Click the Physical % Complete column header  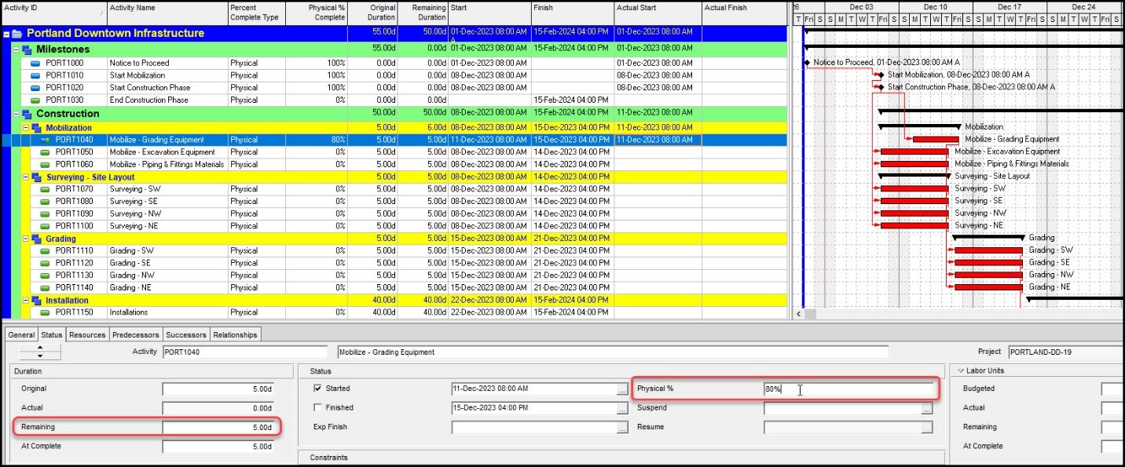click(x=316, y=12)
